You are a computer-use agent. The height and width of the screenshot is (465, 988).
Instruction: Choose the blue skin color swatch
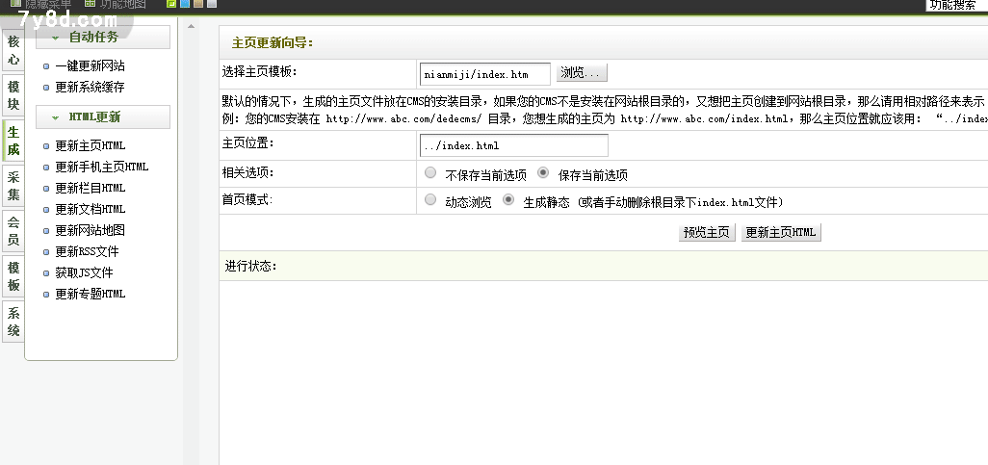(x=185, y=4)
